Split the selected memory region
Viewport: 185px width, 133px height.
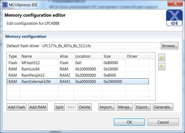(60, 107)
